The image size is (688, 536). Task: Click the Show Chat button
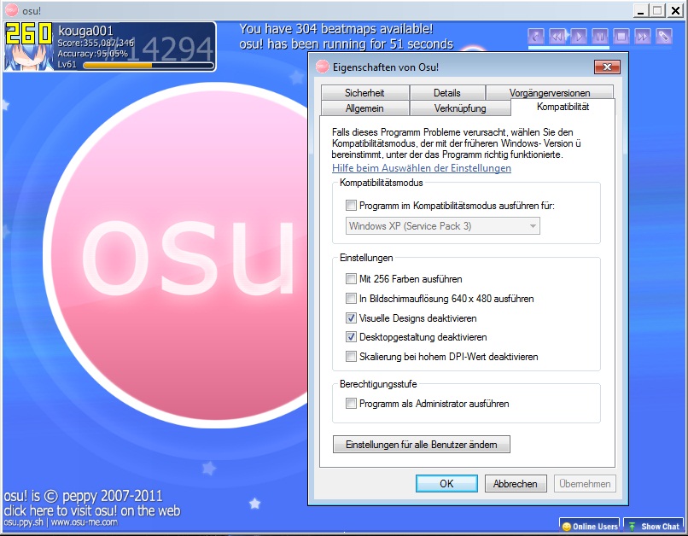tap(654, 526)
